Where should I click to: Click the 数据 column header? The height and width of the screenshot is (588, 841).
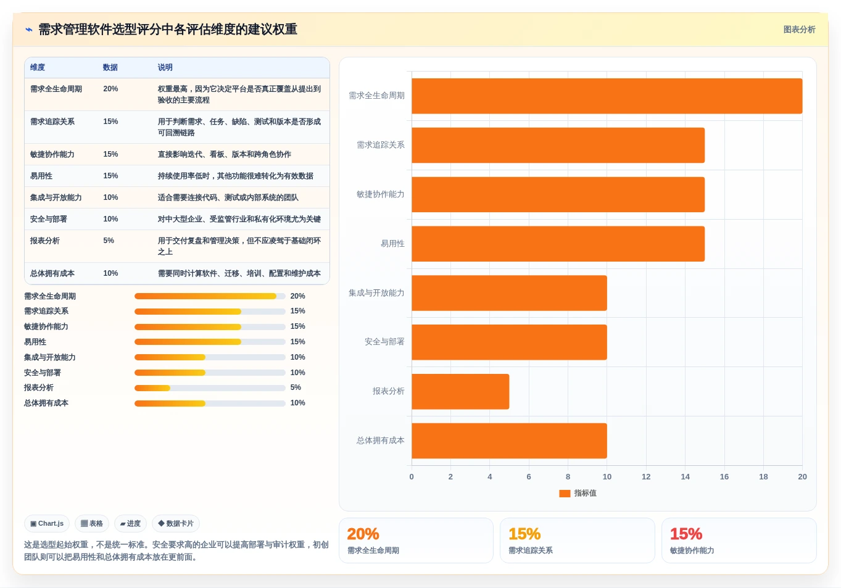(x=110, y=67)
